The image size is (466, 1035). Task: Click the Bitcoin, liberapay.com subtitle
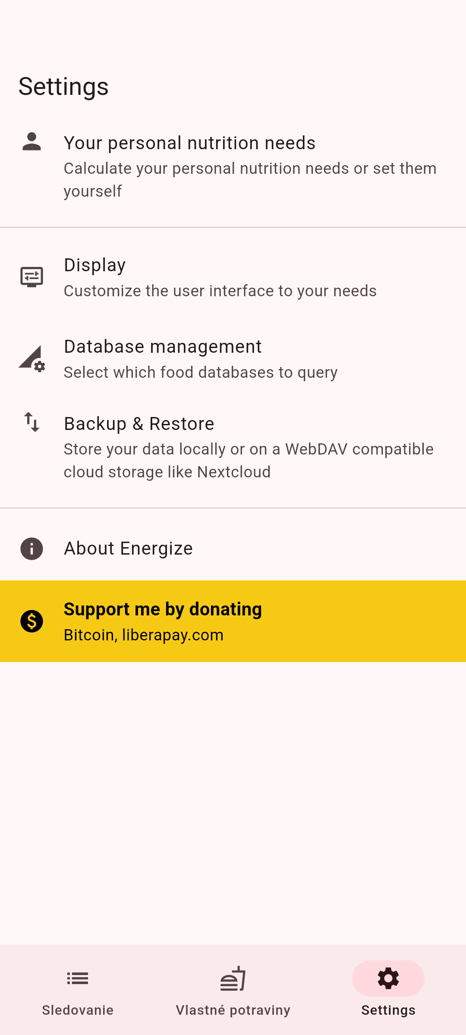[144, 635]
